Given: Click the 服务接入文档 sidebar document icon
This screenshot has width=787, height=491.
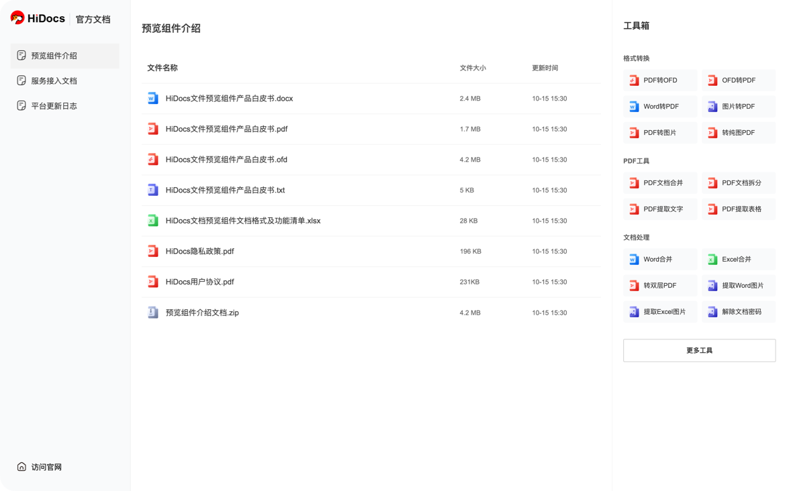Looking at the screenshot, I should (x=21, y=80).
